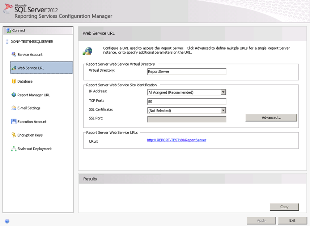Select the DONY-TEST\MSSQLSERVER server node

click(x=31, y=42)
